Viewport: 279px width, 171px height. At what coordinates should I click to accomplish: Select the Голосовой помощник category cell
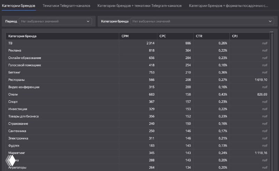pyautogui.click(x=24, y=65)
